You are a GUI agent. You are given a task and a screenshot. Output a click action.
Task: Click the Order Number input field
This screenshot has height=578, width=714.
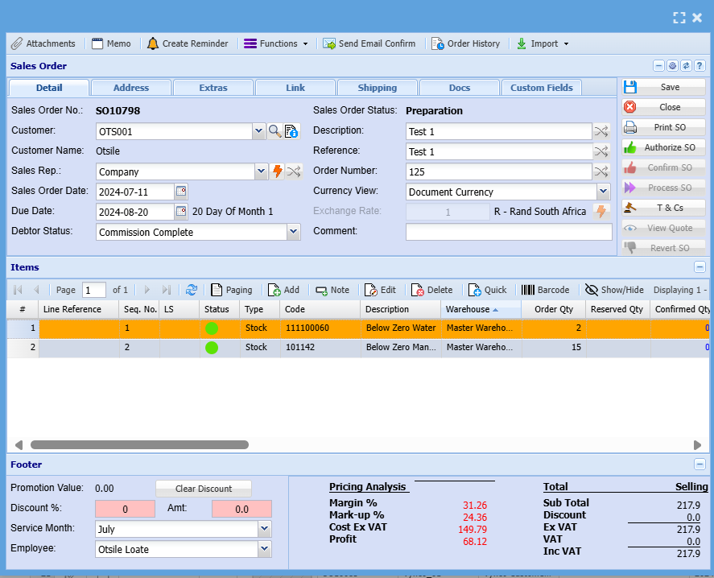[x=498, y=171]
